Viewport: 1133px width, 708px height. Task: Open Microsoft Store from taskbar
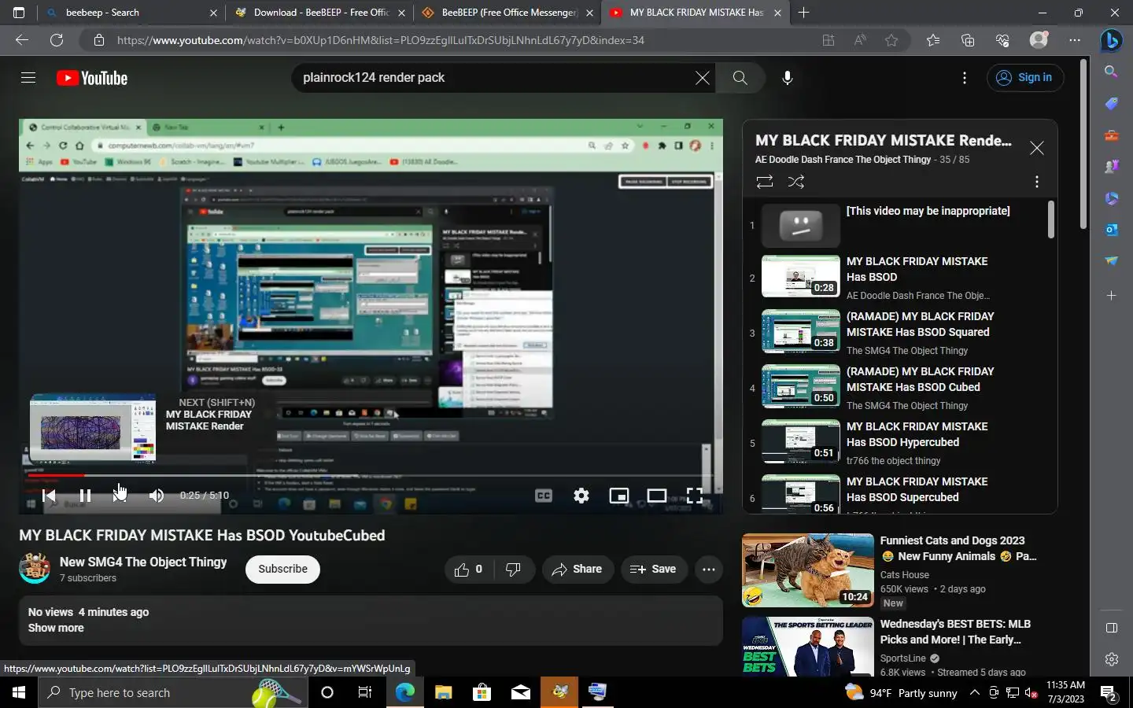click(x=482, y=692)
